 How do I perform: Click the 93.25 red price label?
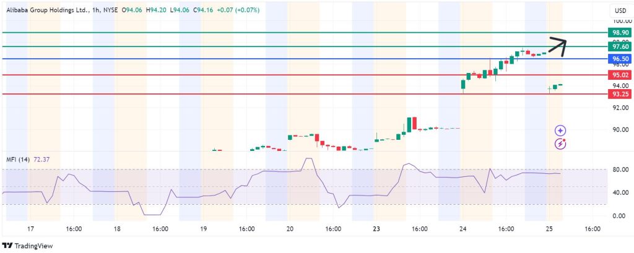(x=620, y=94)
